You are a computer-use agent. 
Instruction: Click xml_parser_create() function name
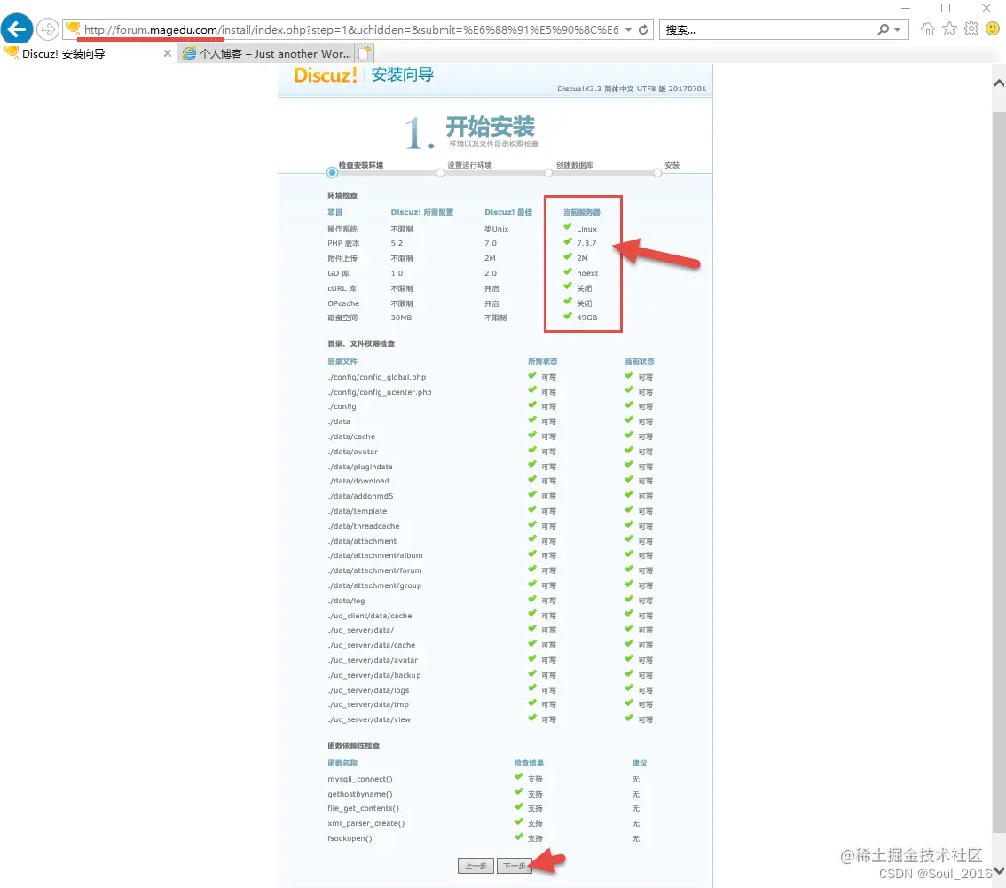click(x=365, y=823)
